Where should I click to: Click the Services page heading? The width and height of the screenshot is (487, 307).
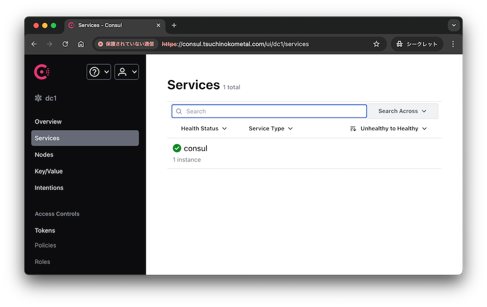194,85
